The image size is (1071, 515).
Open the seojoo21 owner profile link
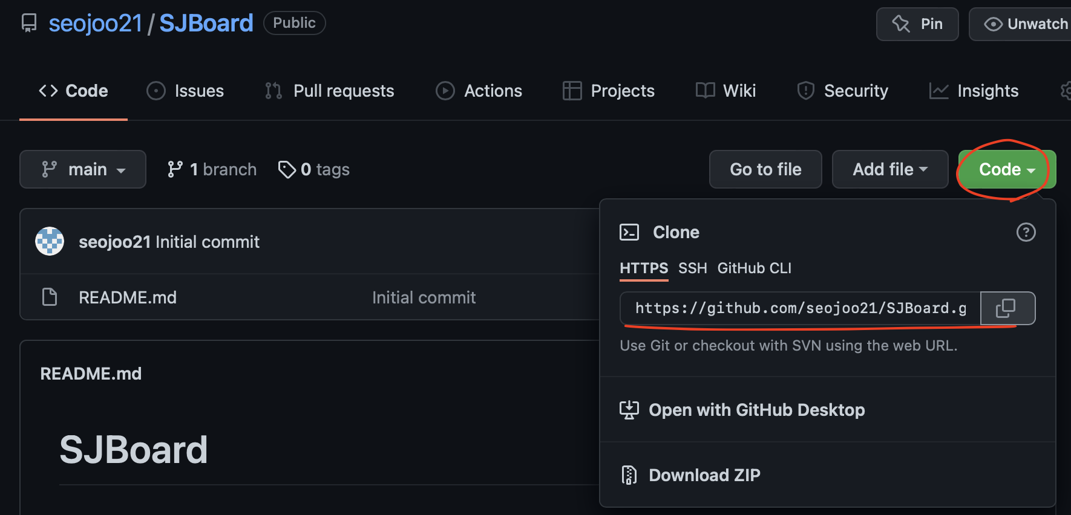click(x=95, y=24)
